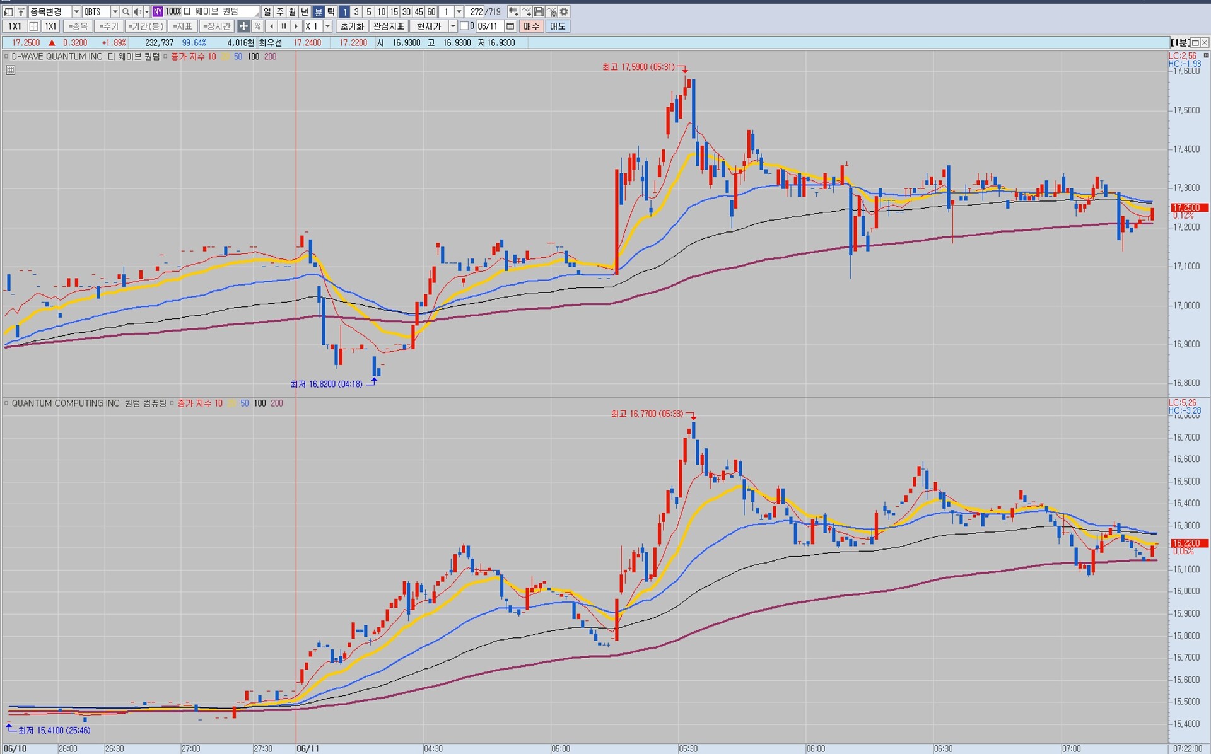The image size is (1211, 754).
Task: Toggle the =지표 sync option
Action: 182,26
